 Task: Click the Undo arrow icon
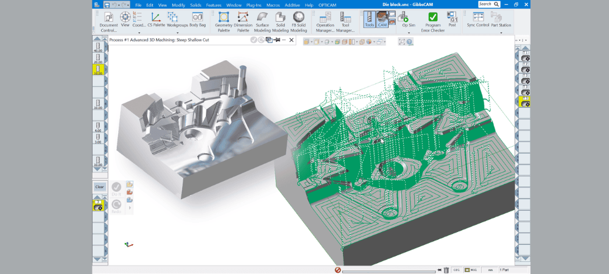pyautogui.click(x=114, y=5)
